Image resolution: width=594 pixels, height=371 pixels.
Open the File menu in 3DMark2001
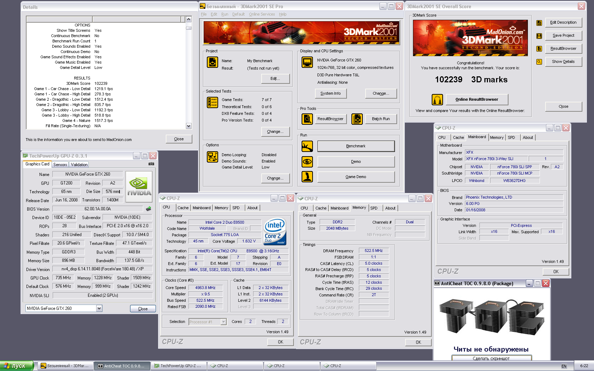tap(204, 14)
